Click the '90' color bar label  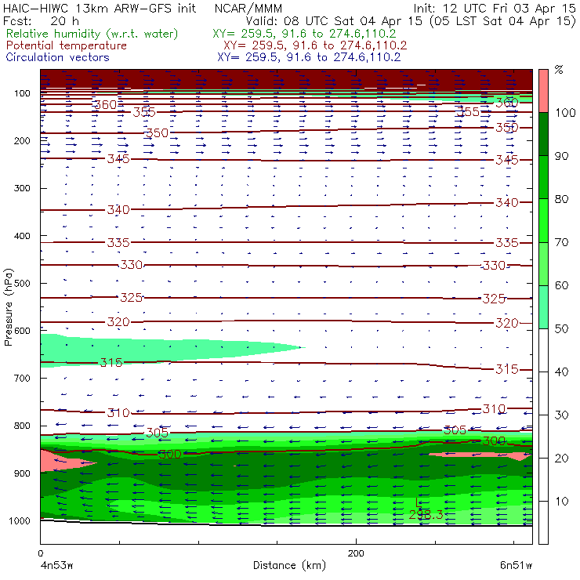point(561,156)
